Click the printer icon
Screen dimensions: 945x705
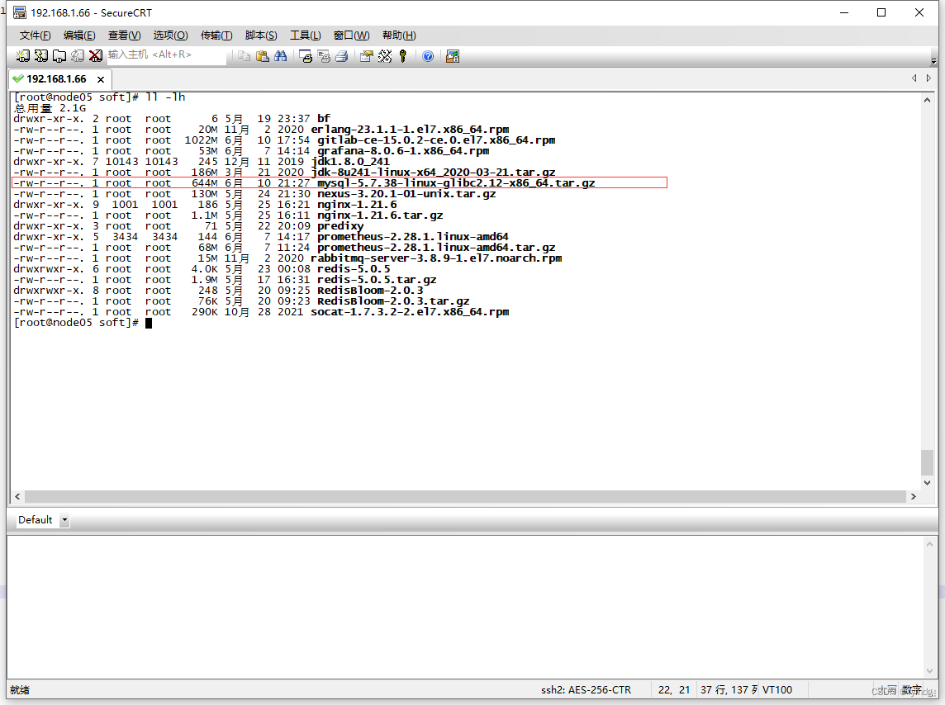coord(342,56)
